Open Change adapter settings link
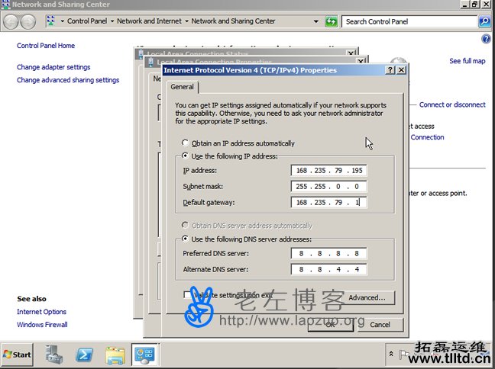The height and width of the screenshot is (369, 495). click(53, 67)
